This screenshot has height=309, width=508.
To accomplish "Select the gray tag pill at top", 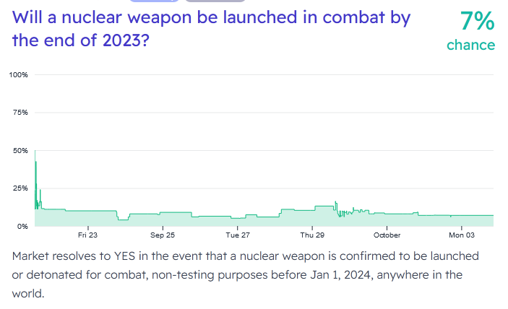I will pos(215,1).
